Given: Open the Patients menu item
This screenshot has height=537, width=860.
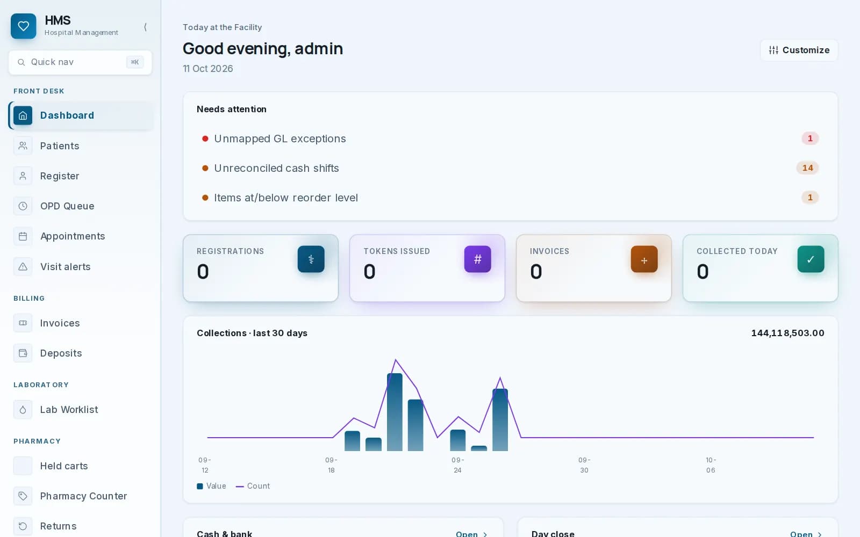Looking at the screenshot, I should (x=81, y=146).
